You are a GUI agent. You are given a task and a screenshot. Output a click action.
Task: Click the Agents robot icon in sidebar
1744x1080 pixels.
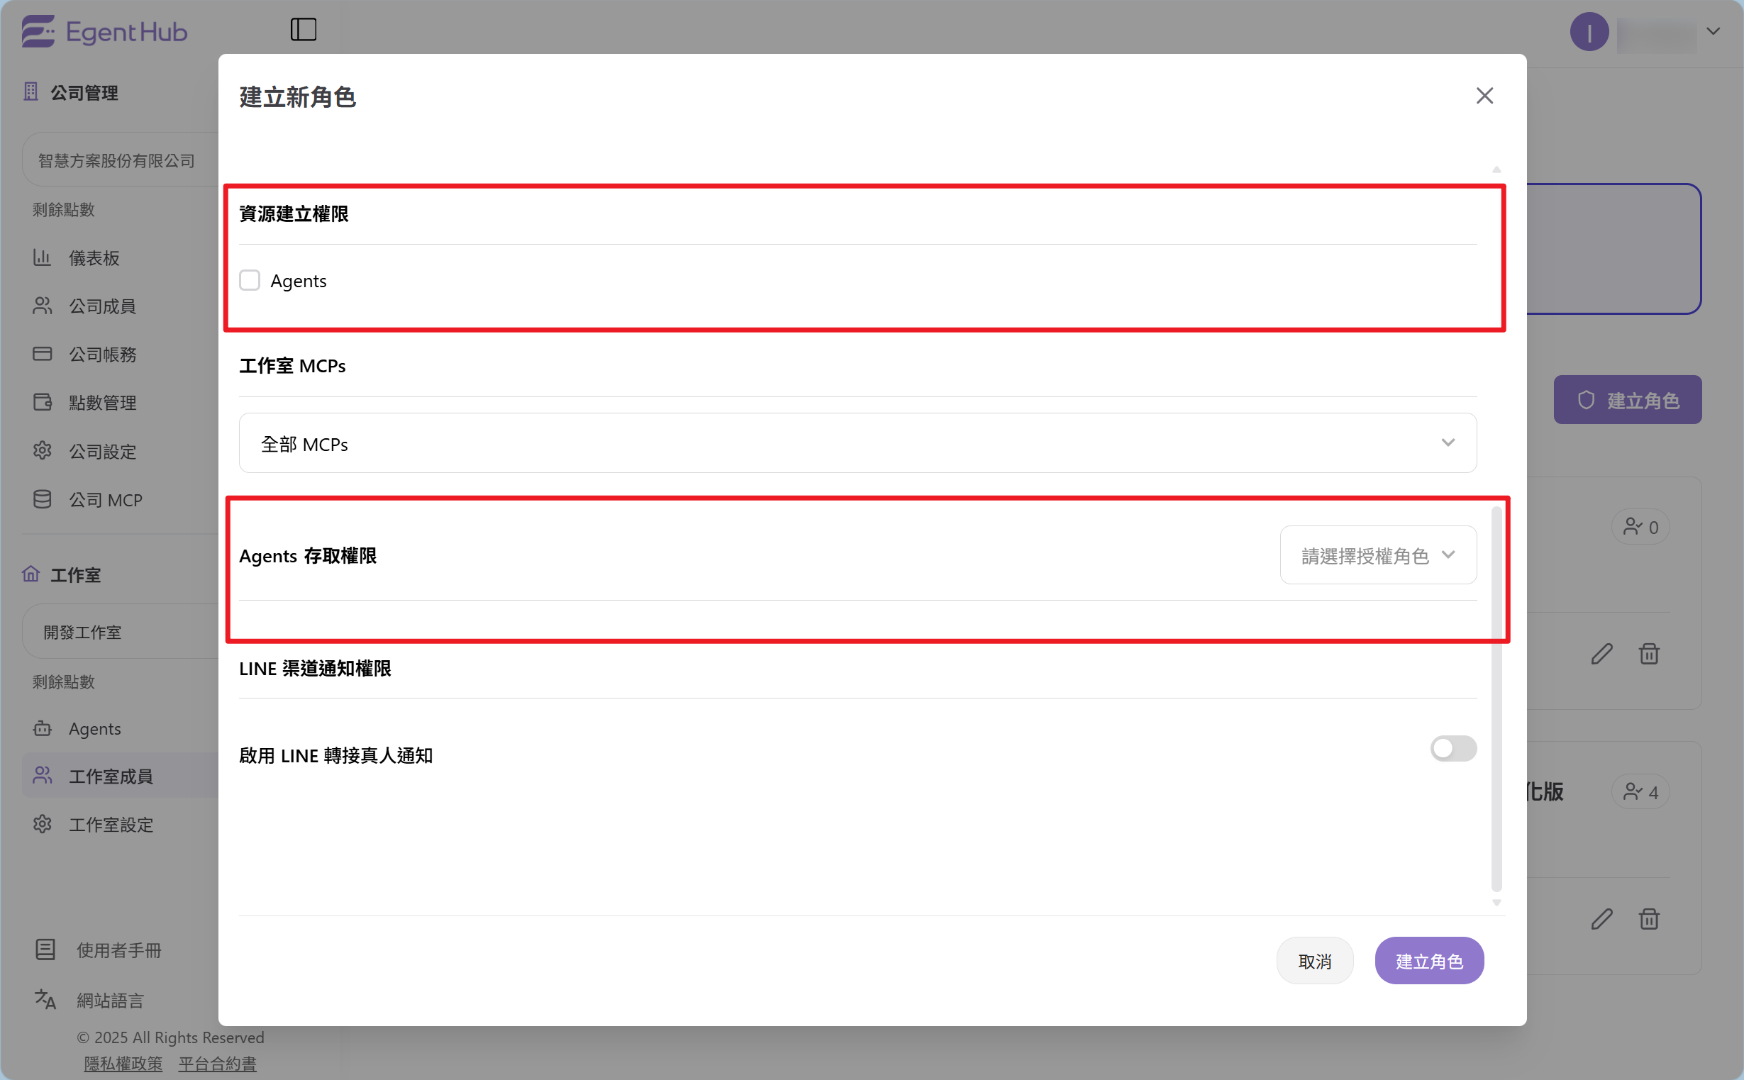tap(42, 728)
